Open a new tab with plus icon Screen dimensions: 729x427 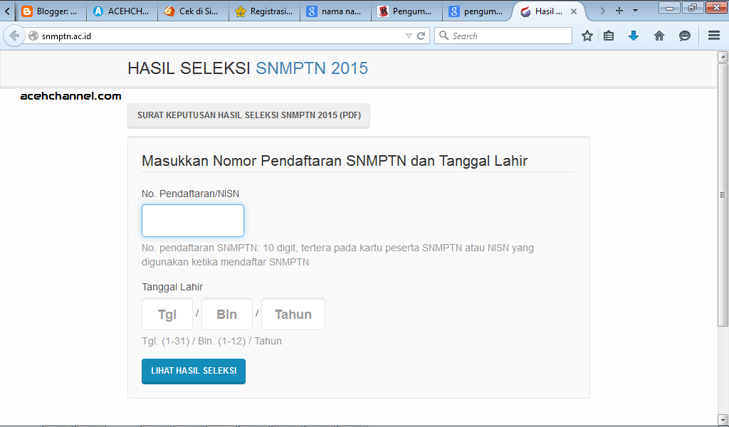[x=619, y=11]
